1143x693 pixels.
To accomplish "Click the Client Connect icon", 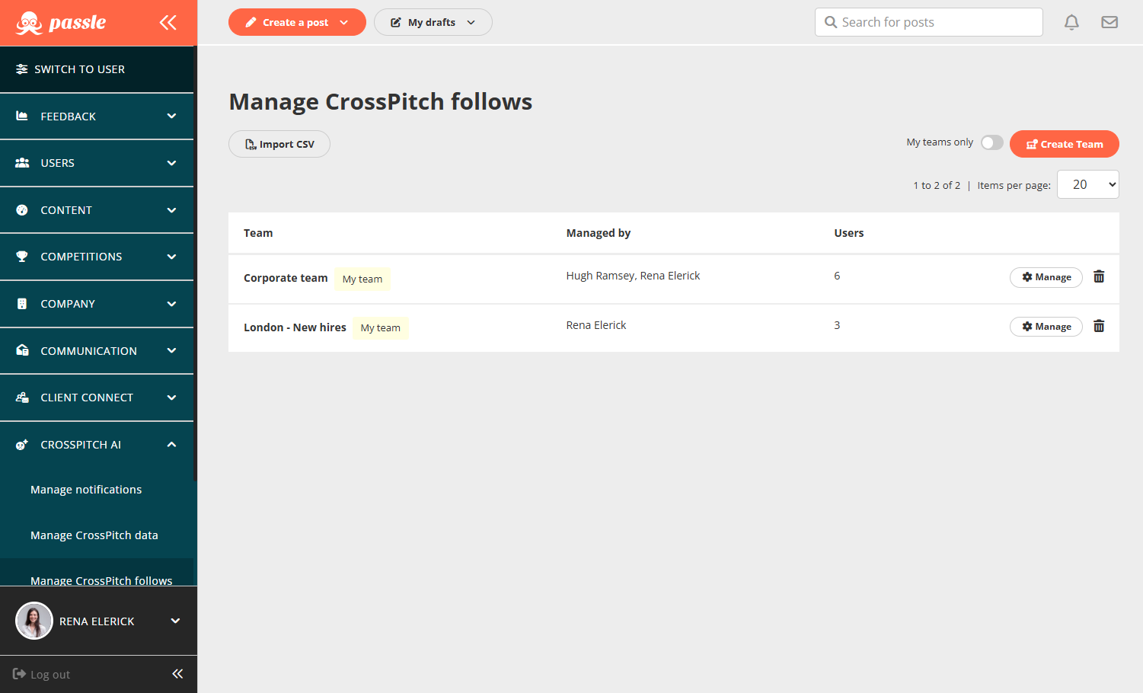I will (x=22, y=398).
